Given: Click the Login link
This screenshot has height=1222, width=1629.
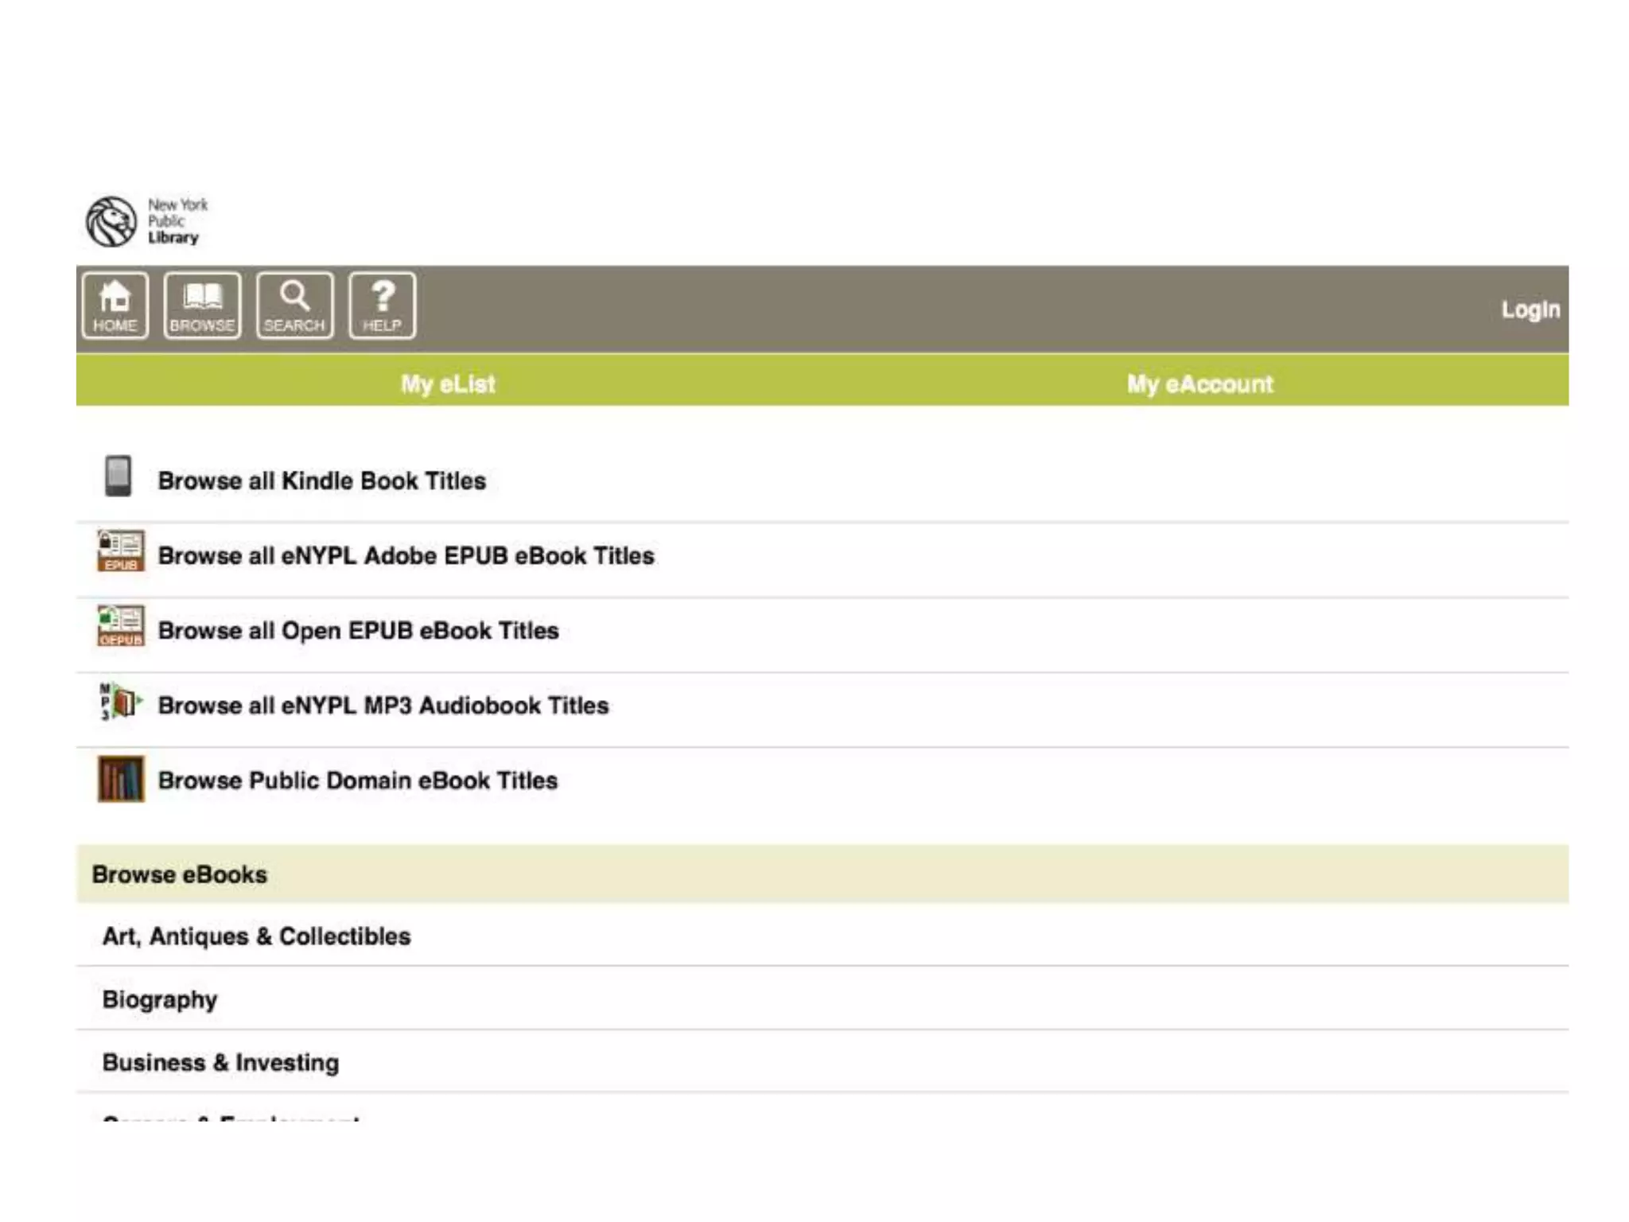Looking at the screenshot, I should point(1530,309).
